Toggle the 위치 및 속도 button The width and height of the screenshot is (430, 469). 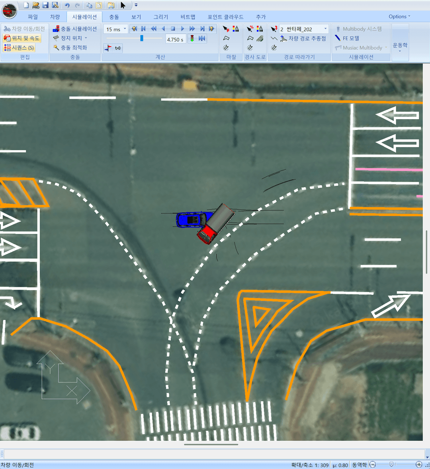point(22,38)
